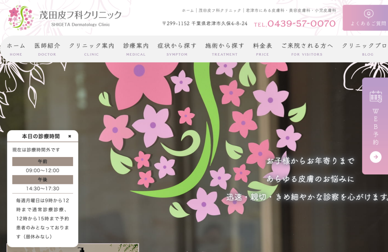Open the WEB予約 side button
This screenshot has width=388, height=252.
coord(375,126)
